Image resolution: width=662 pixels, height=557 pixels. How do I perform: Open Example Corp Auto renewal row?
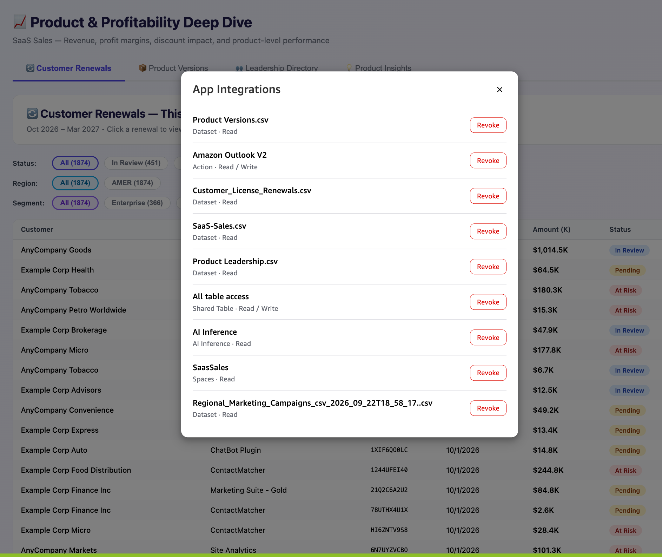337,450
